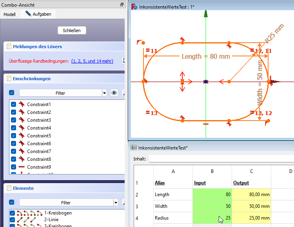The width and height of the screenshot is (294, 227).
Task: Switch to the Modell tab
Action: pos(9,14)
